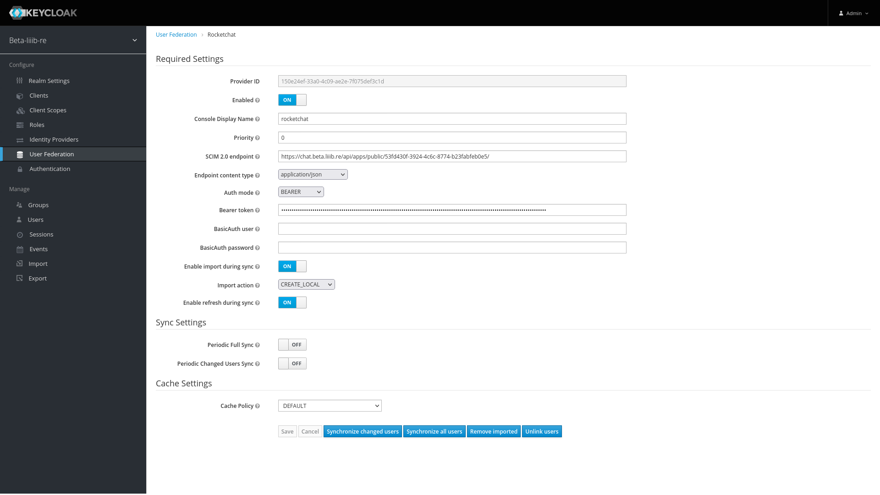880x495 pixels.
Task: Expand the Import action dropdown
Action: (306, 284)
